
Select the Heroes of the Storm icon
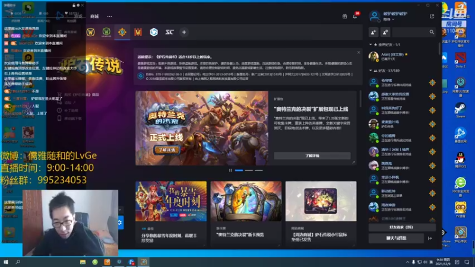[x=154, y=32]
